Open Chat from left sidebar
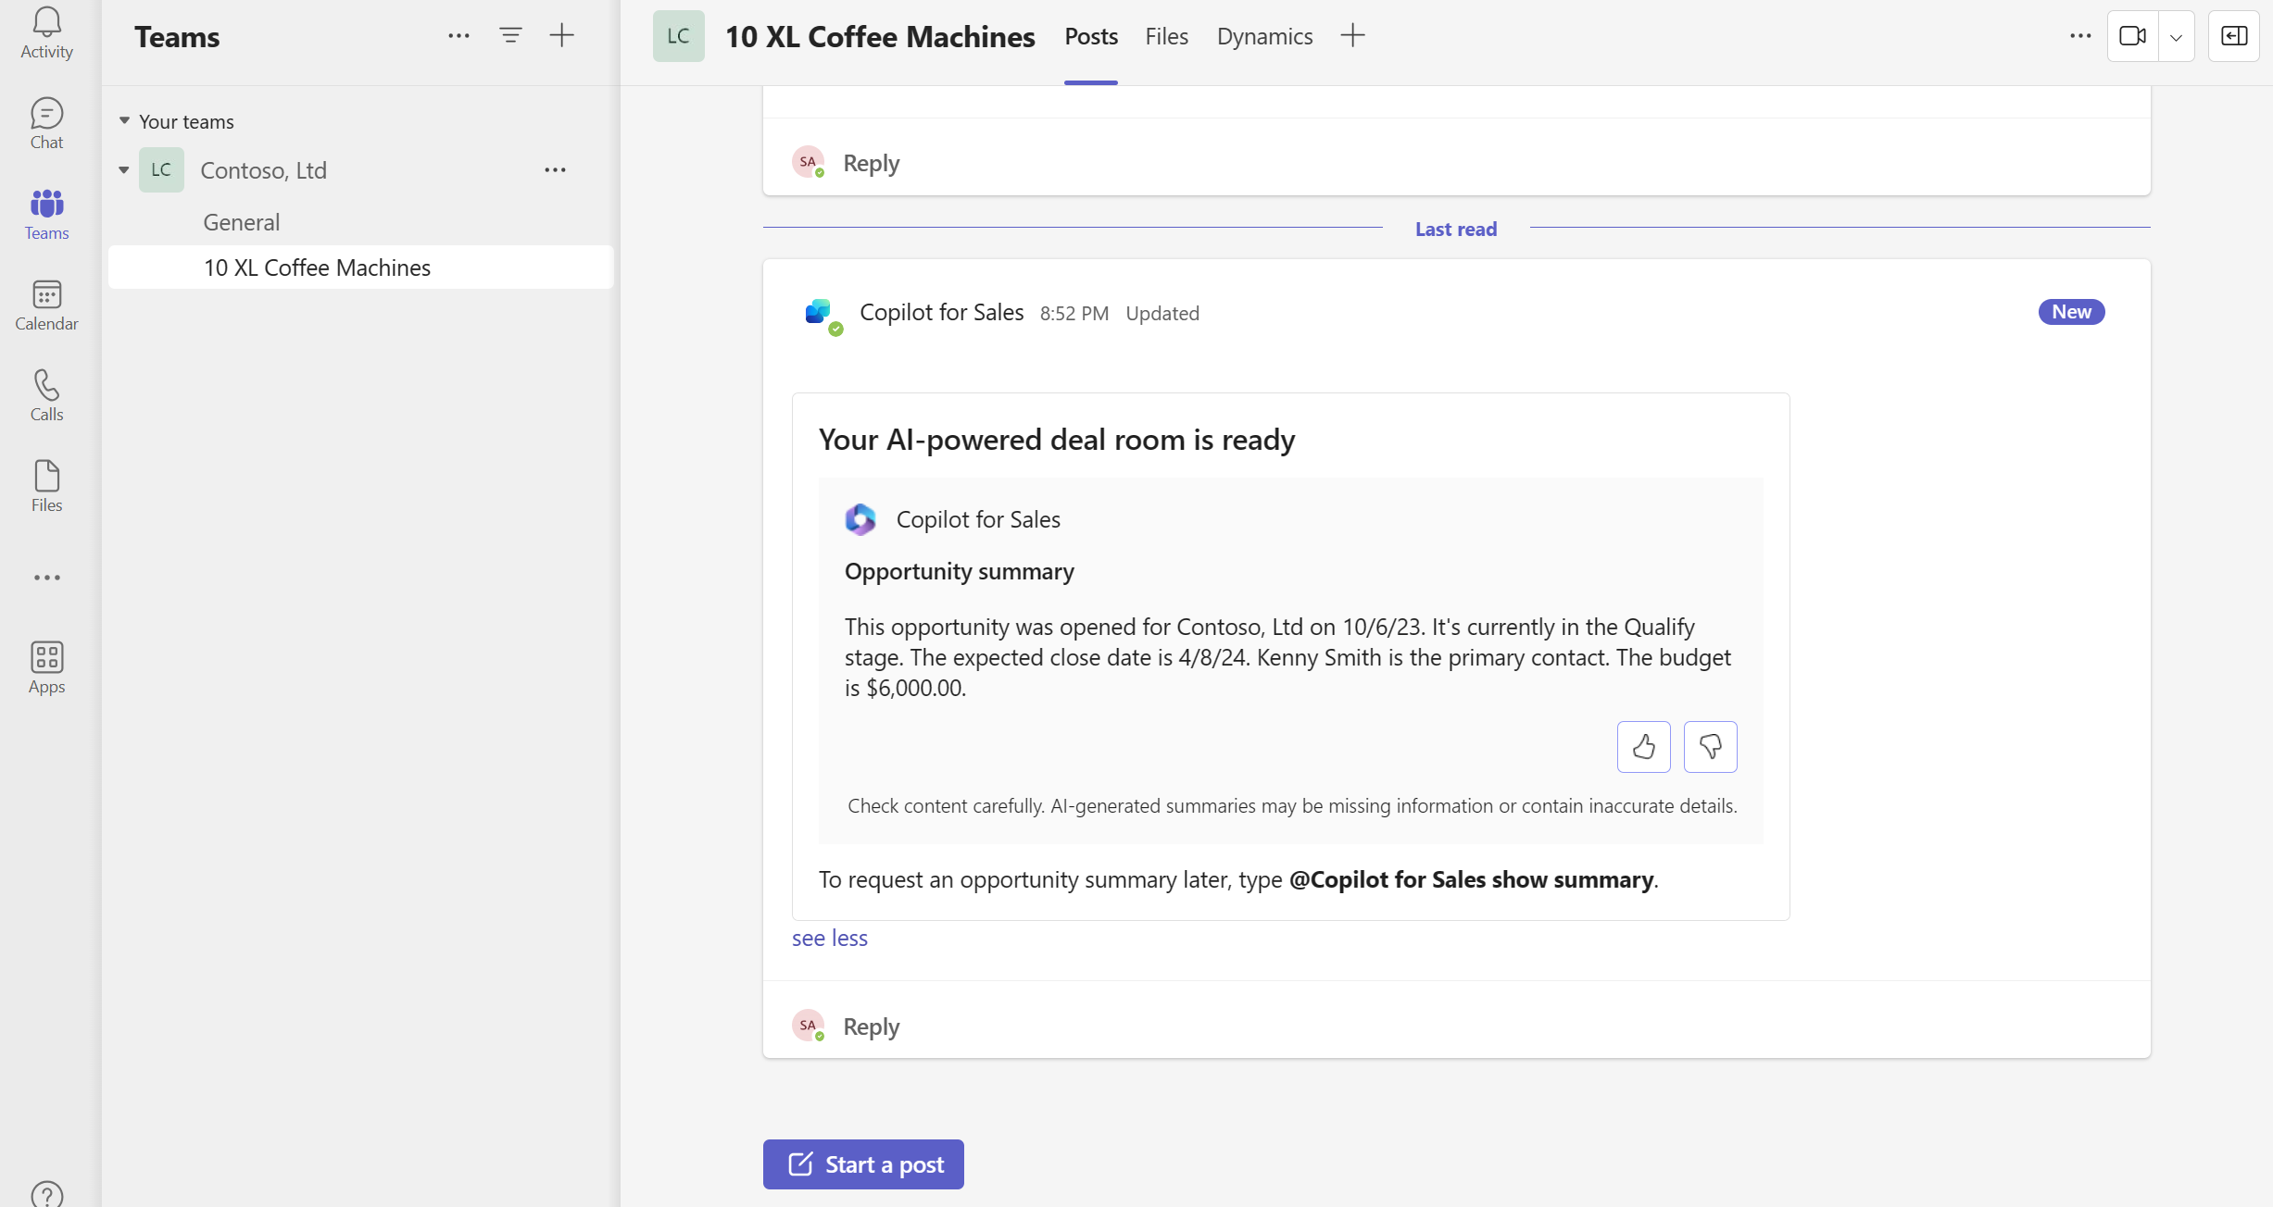2273x1207 pixels. [x=46, y=123]
